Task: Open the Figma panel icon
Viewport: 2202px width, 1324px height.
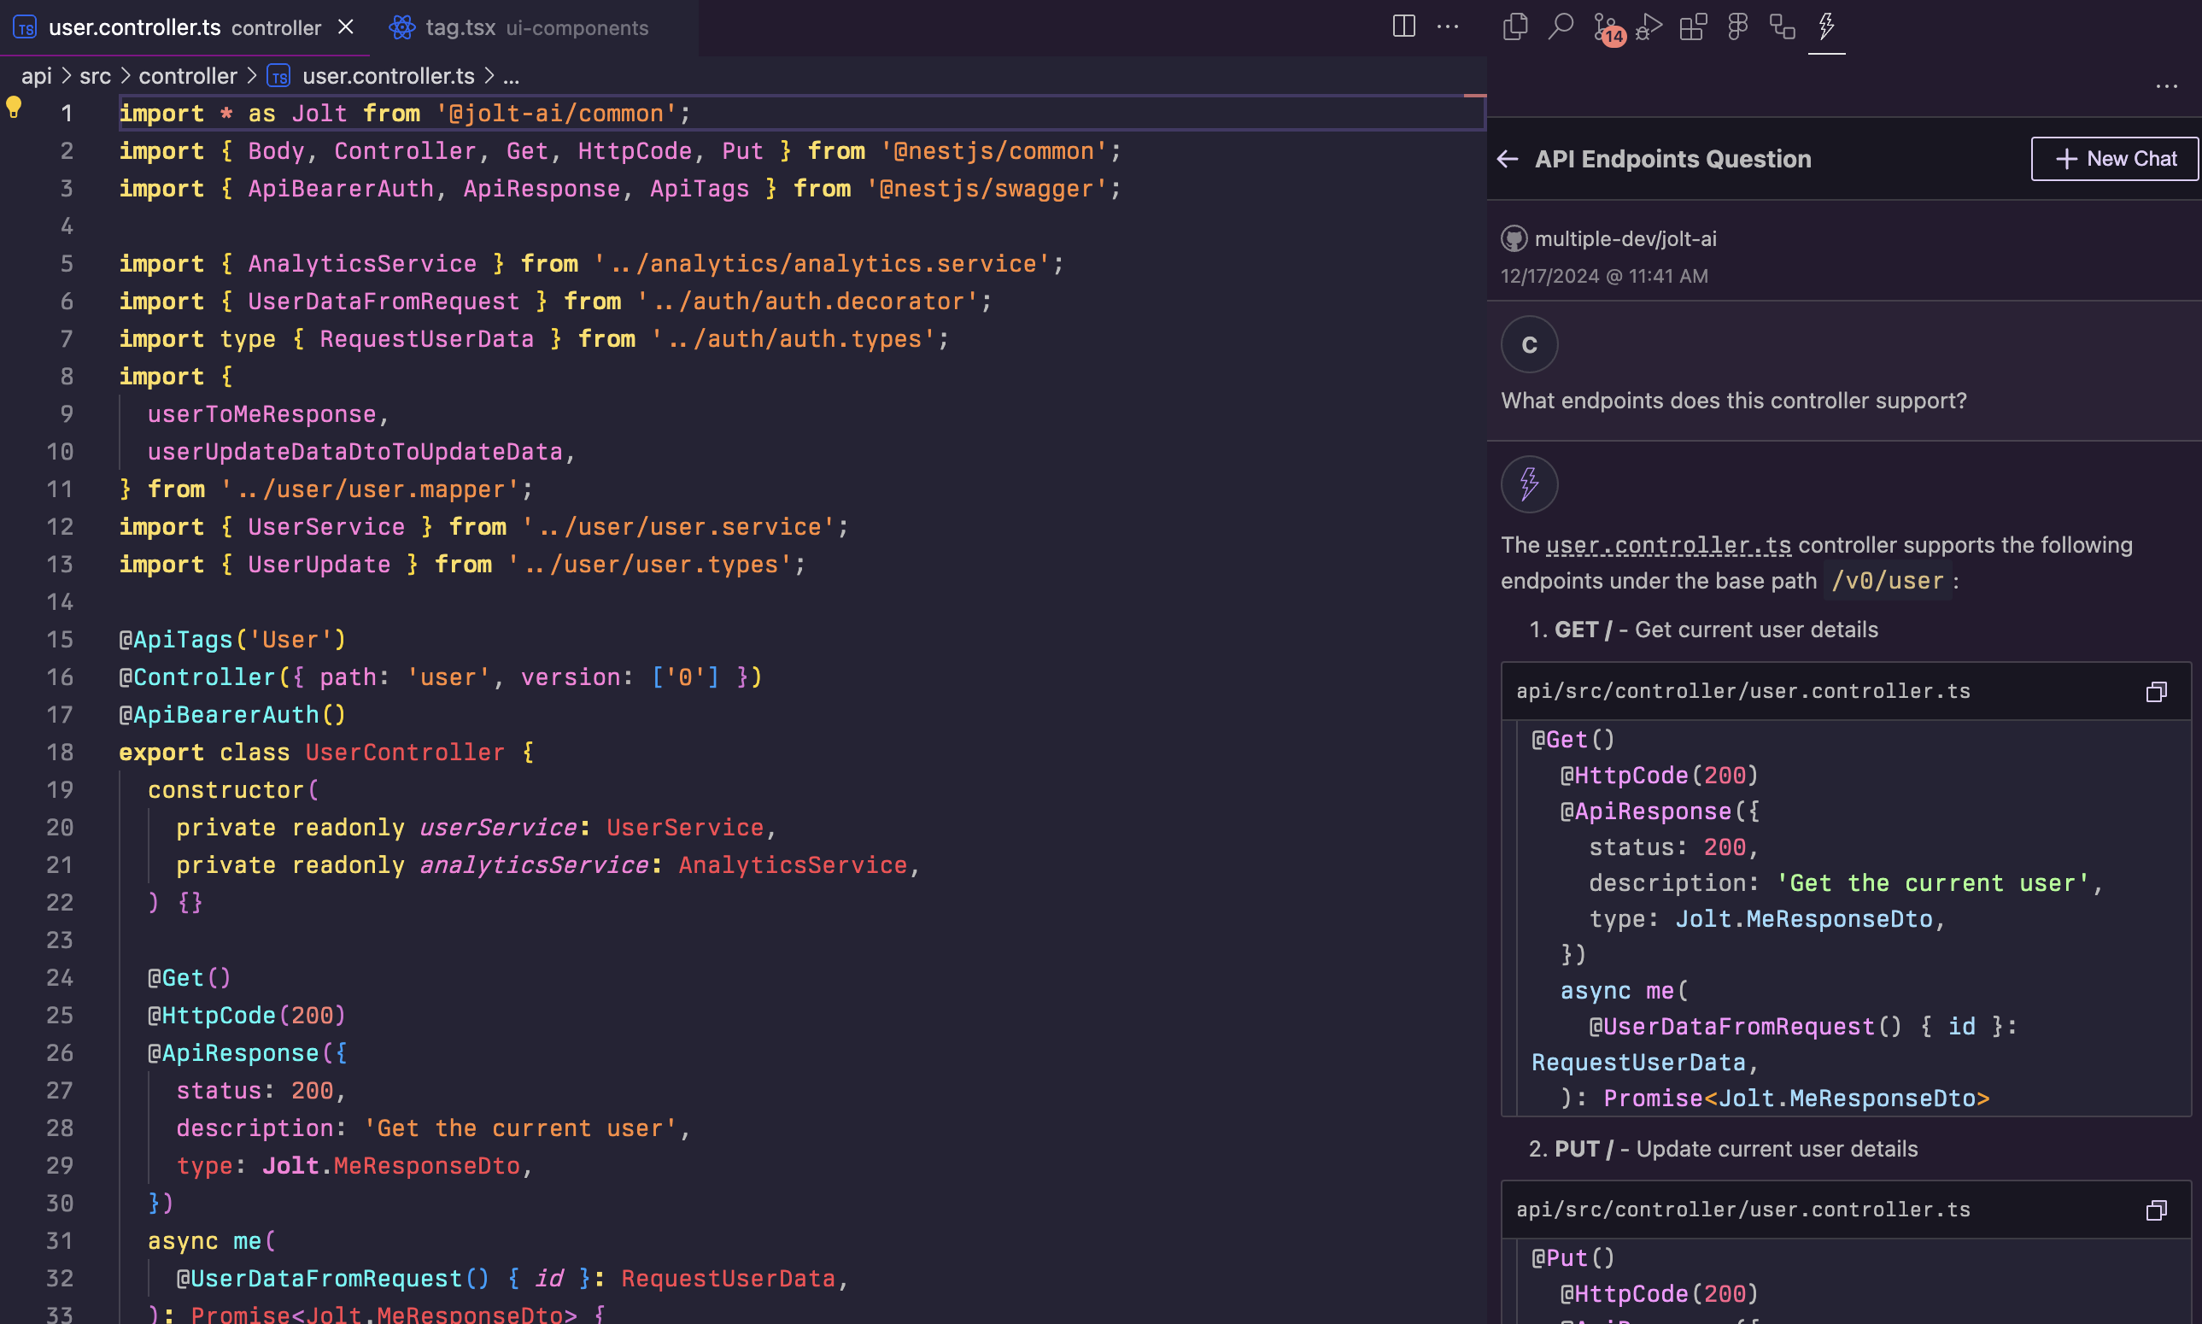Action: pyautogui.click(x=1737, y=26)
